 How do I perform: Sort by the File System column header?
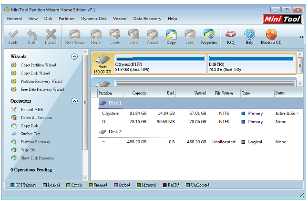[x=224, y=93]
